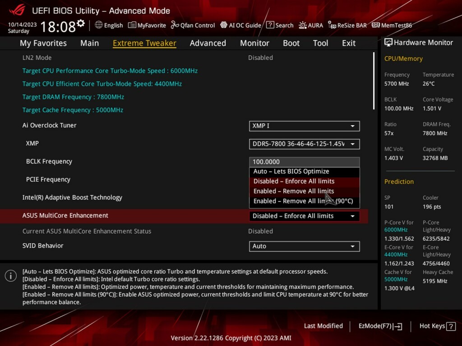
Task: Launch MemTest86 icon
Action: [376, 25]
